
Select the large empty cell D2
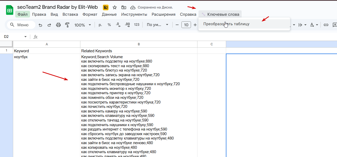[282, 105]
